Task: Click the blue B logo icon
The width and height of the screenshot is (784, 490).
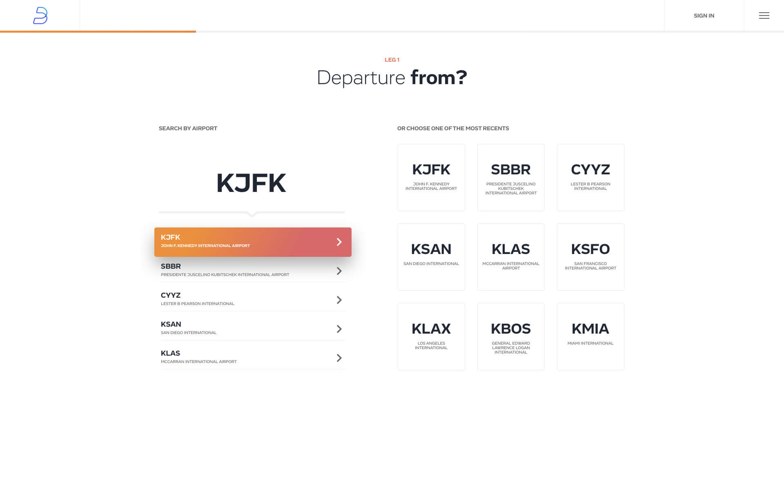Action: (x=40, y=16)
